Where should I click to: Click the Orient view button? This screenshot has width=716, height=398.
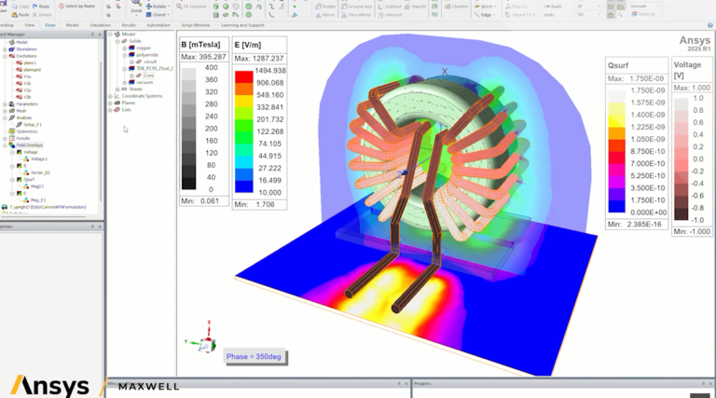tap(157, 15)
